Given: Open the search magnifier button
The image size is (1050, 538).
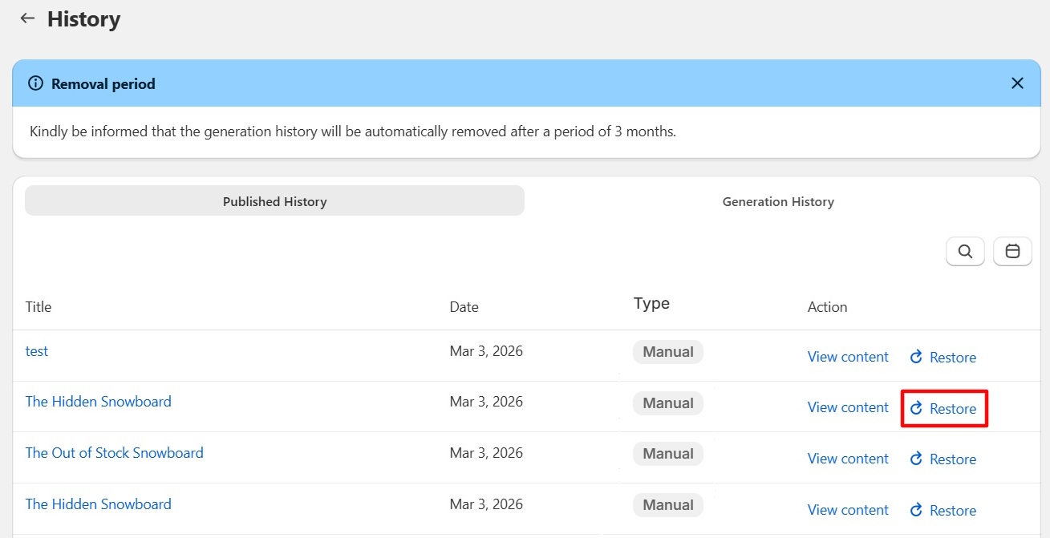Looking at the screenshot, I should [965, 252].
